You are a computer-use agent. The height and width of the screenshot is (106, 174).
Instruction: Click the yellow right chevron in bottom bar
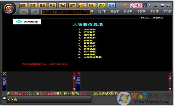(12, 99)
